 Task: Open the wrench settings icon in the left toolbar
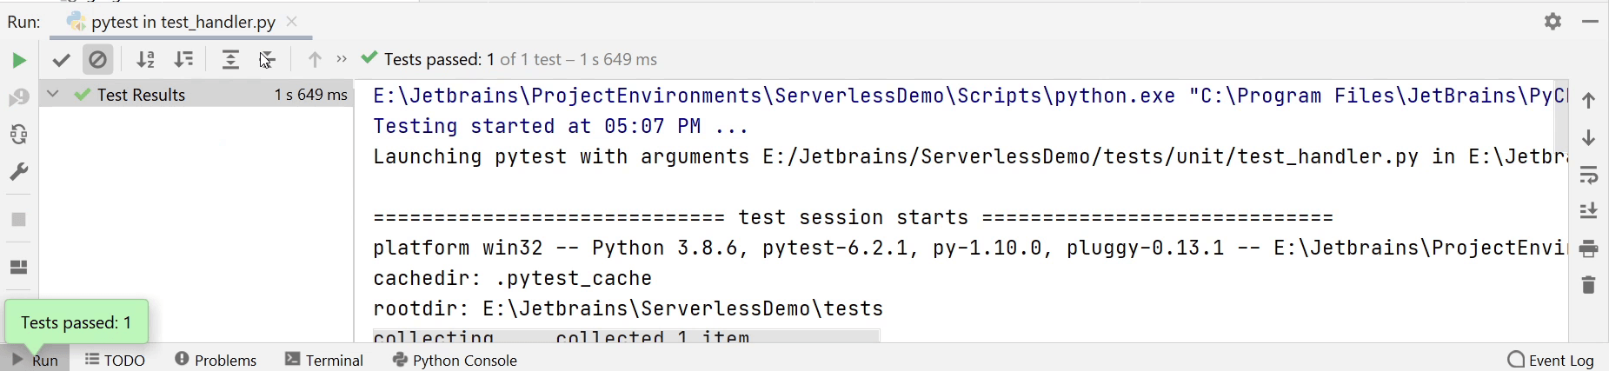(x=18, y=171)
